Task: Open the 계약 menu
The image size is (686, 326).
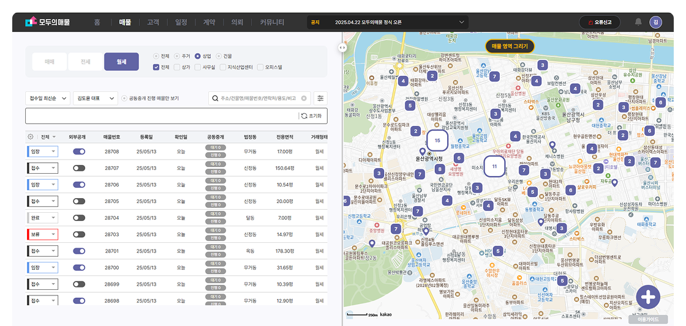Action: (209, 22)
